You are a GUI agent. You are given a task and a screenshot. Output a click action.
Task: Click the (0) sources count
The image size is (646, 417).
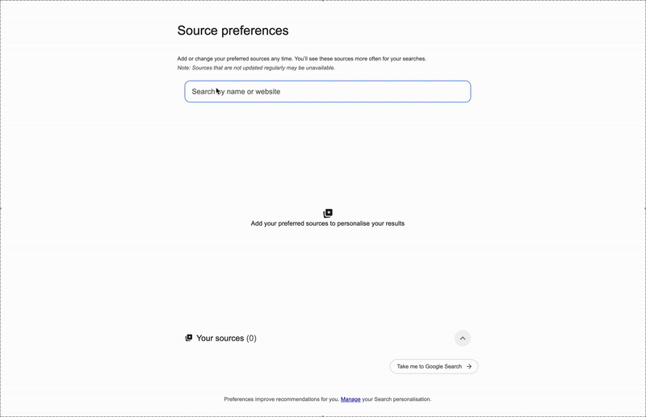click(x=251, y=338)
